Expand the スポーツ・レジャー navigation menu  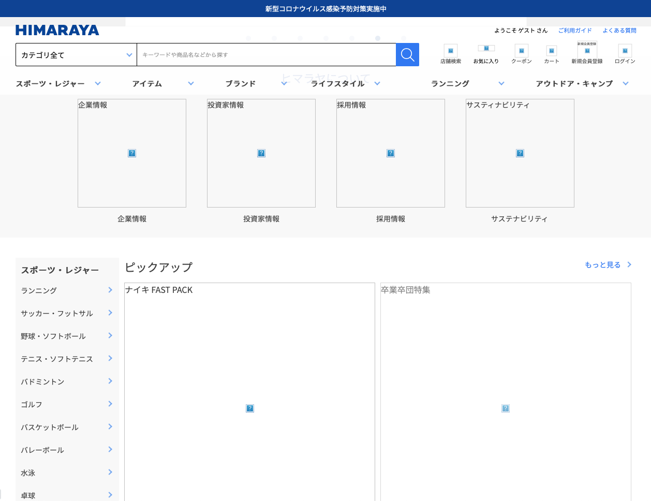point(58,84)
